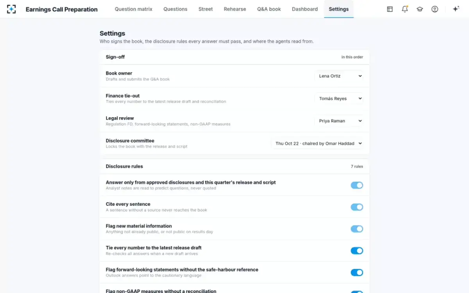Open the notifications bell
469x293 pixels.
click(x=405, y=9)
